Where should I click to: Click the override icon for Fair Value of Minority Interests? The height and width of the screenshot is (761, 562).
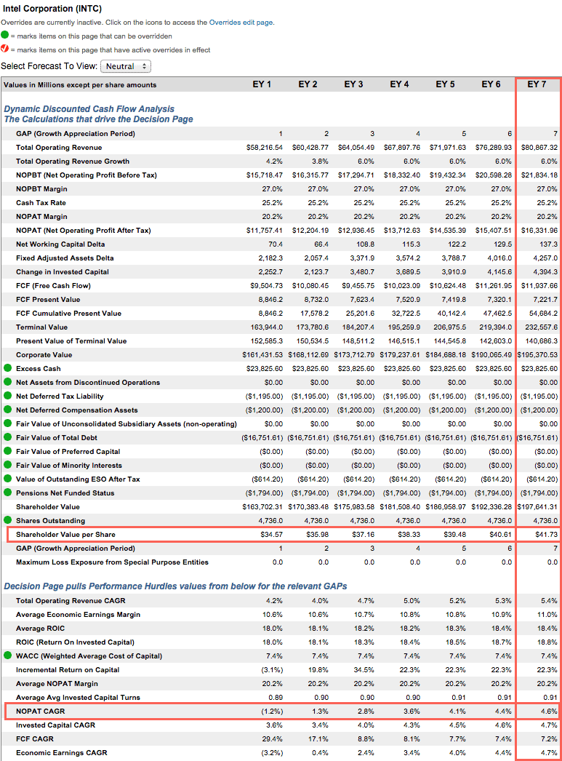(7, 465)
